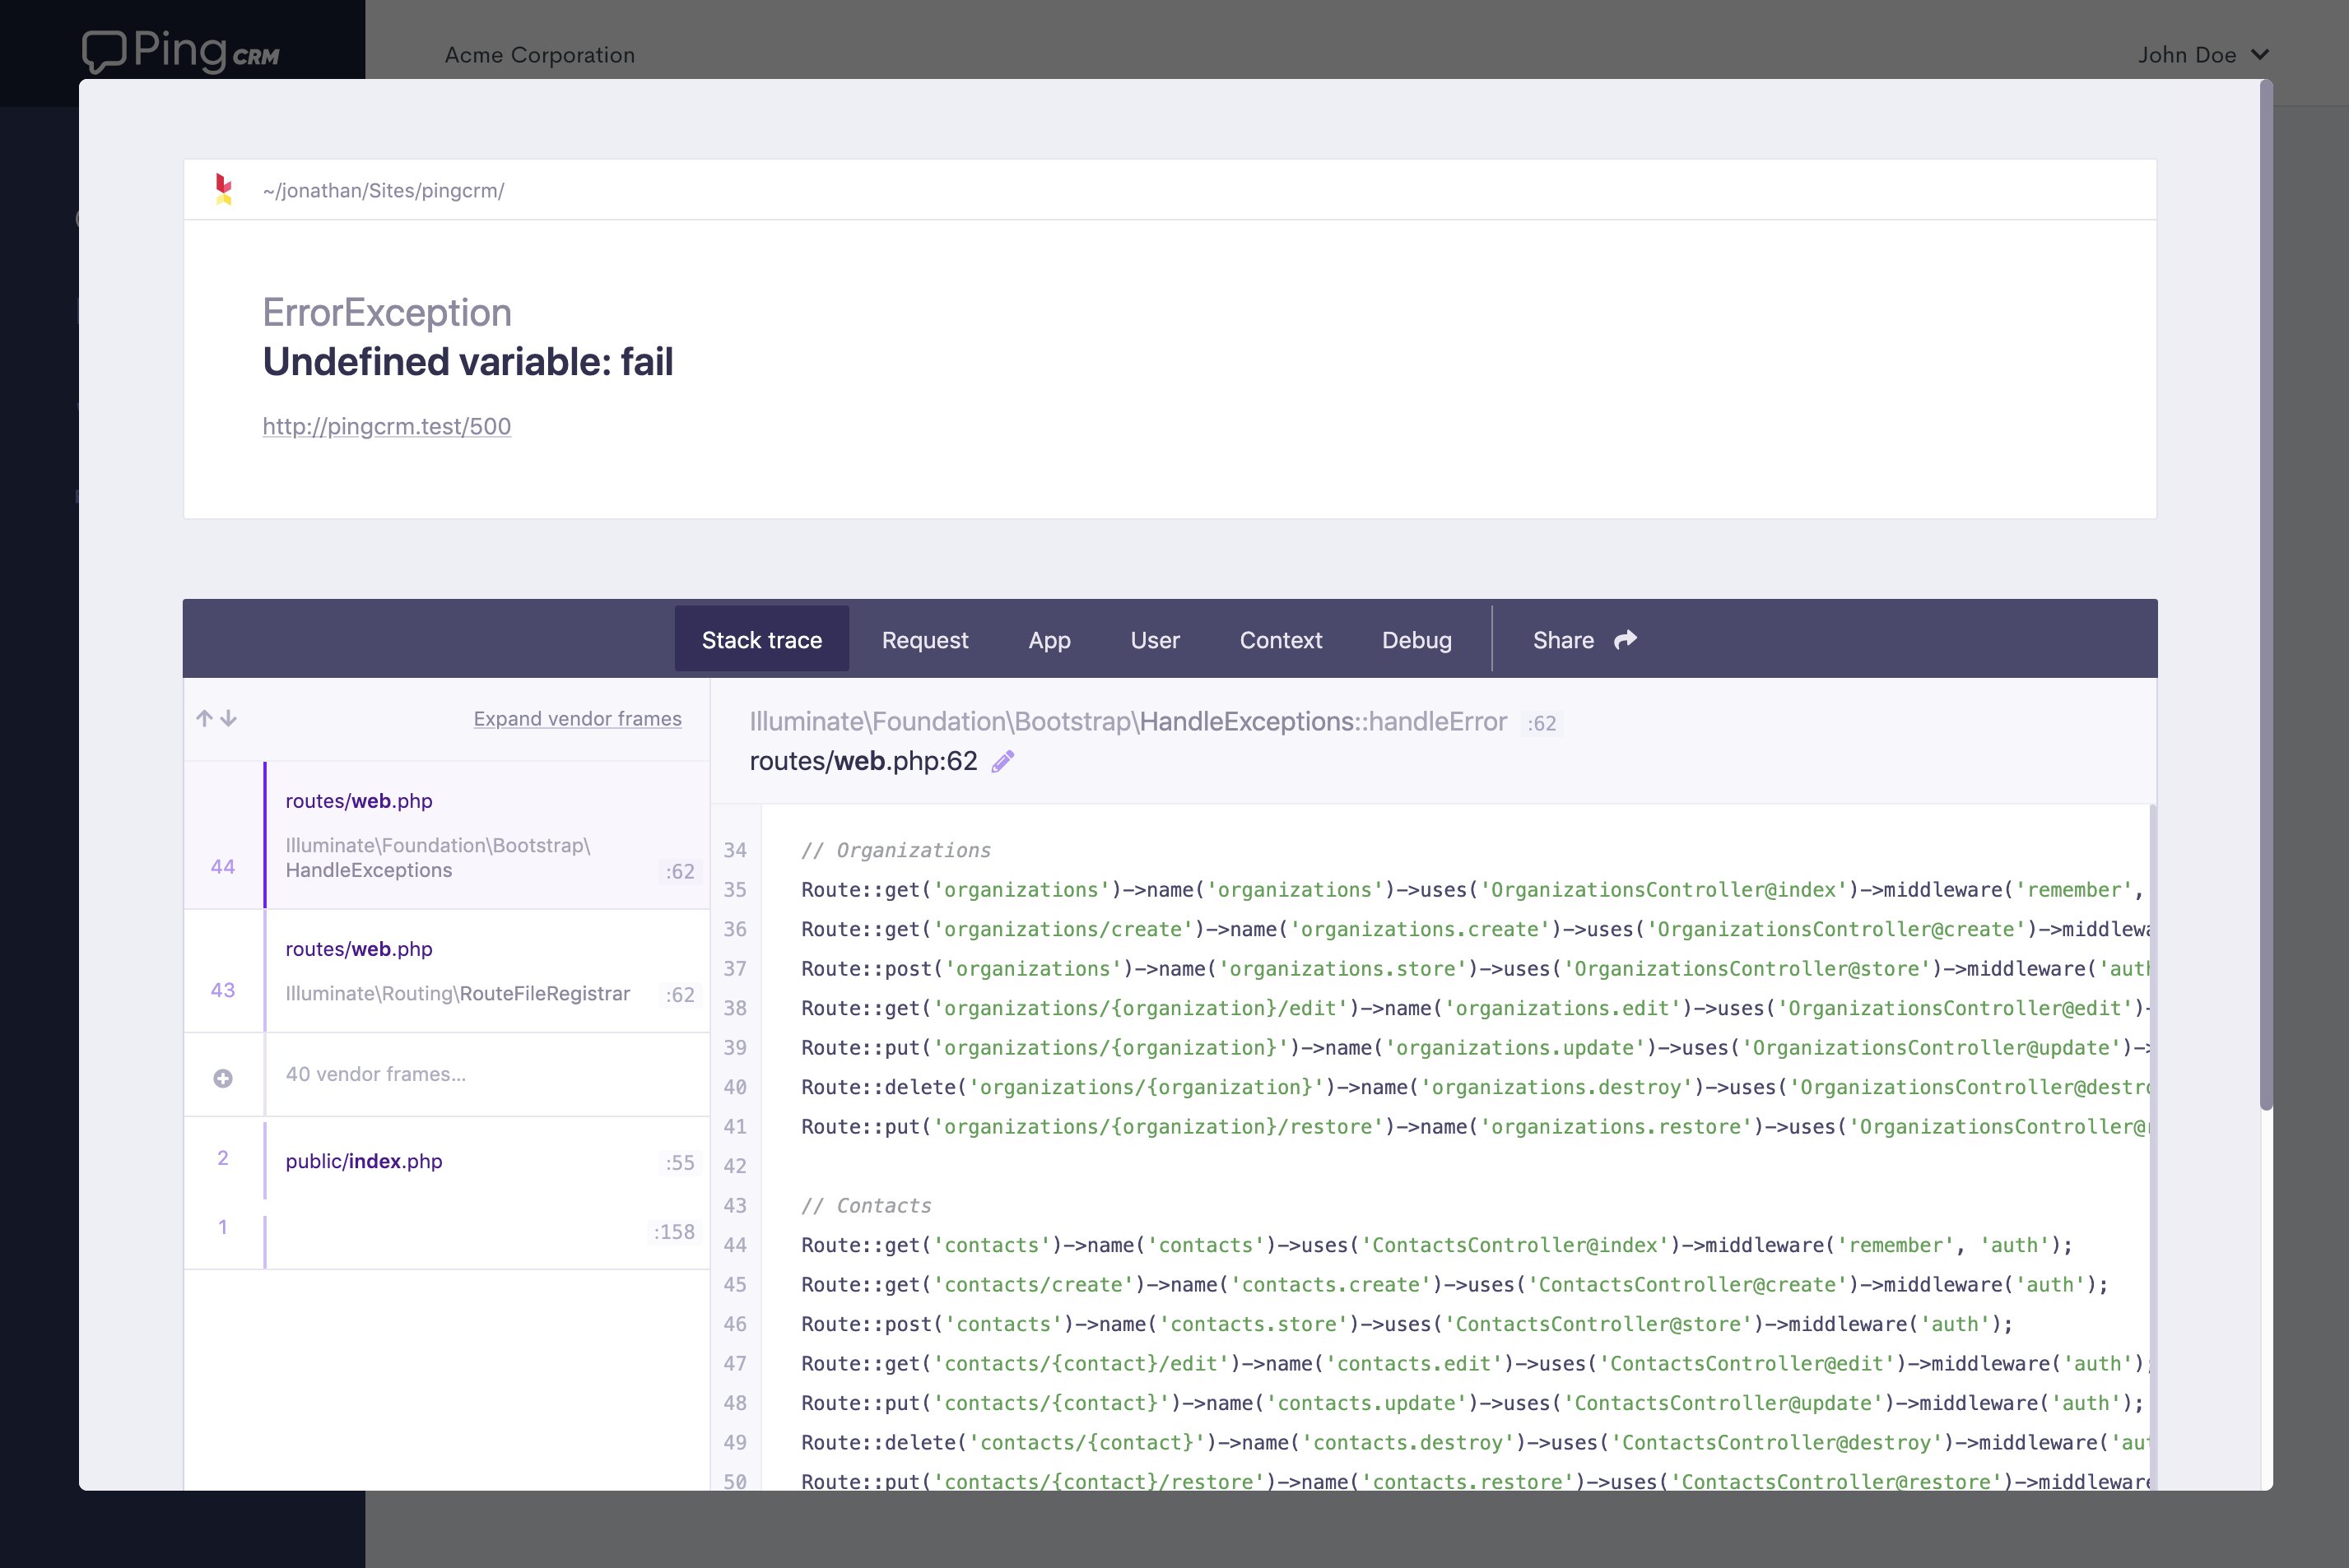The image size is (2349, 1568).
Task: Click the Ping CRM logo
Action: point(180,52)
